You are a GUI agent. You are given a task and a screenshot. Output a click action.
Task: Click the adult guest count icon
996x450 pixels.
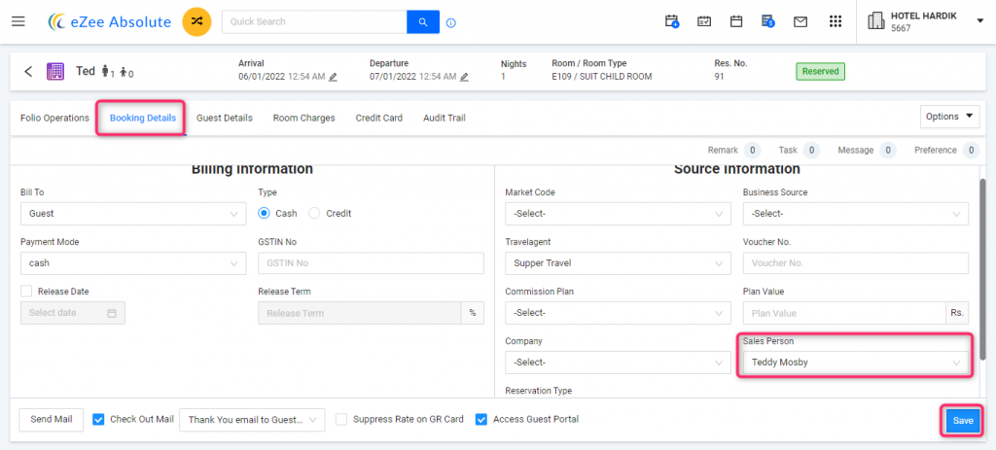point(105,71)
